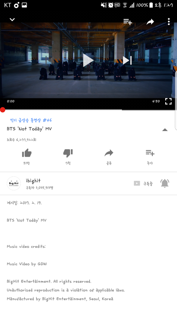Tap the 공유 share arrow below the video
Viewport: 177px width, 316px height.
pos(109,153)
